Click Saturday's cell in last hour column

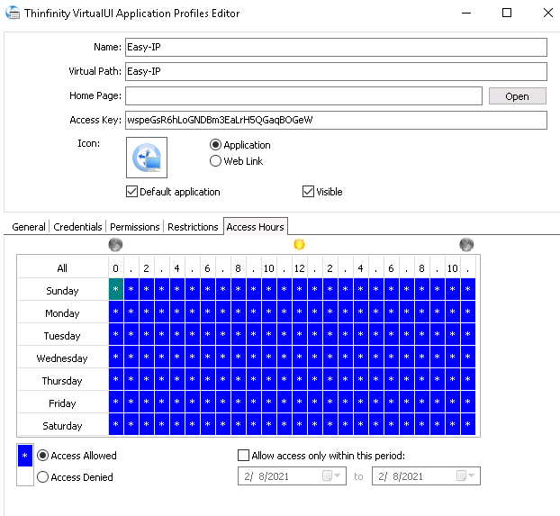click(468, 424)
